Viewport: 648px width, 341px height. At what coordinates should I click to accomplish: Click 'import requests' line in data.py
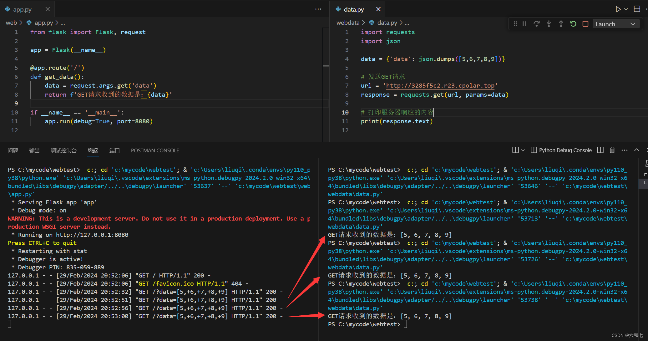tap(388, 32)
